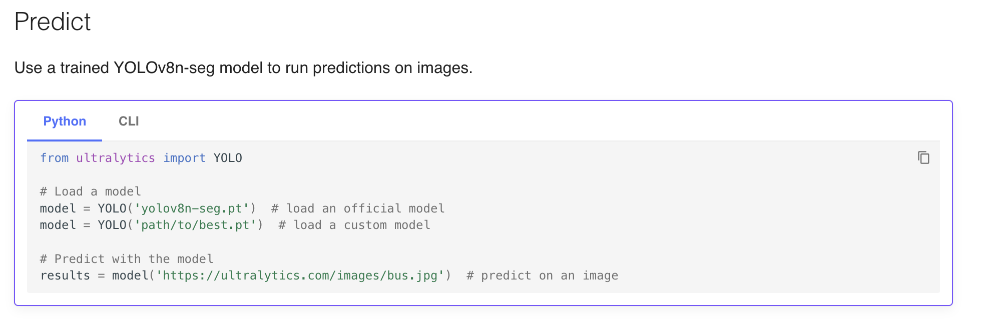Click the '# load an official model' comment
The image size is (986, 322).
click(x=358, y=208)
